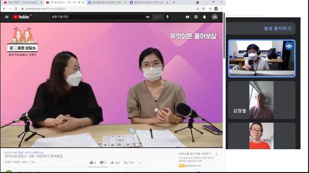Open the YouTube hamburger guide menu

click(x=7, y=17)
